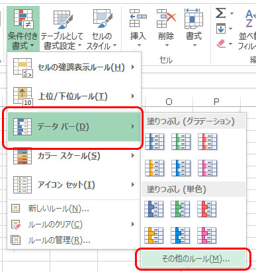Open the Clear dropdown arrow
Viewport: 256px width, 272px height.
[x=231, y=44]
